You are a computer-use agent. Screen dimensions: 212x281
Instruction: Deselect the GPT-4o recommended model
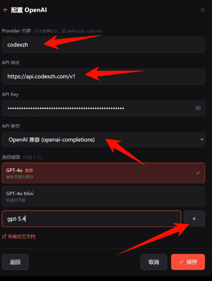103,173
